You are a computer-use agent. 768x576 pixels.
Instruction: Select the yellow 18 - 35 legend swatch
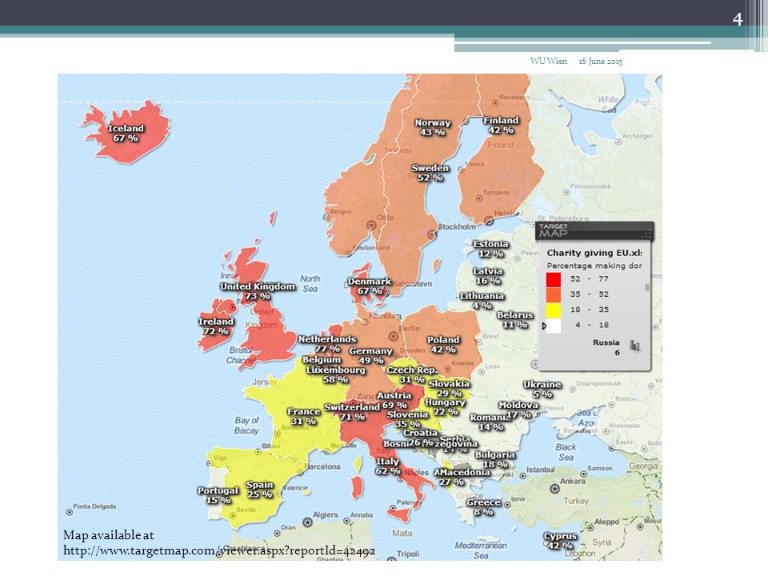[554, 310]
